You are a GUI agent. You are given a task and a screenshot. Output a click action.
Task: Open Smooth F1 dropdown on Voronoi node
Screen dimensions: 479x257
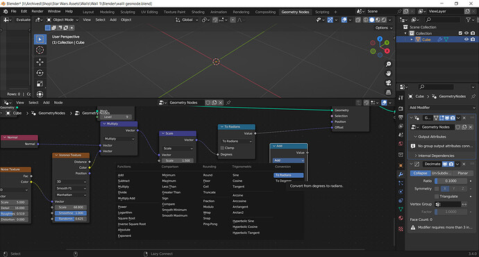71,188
